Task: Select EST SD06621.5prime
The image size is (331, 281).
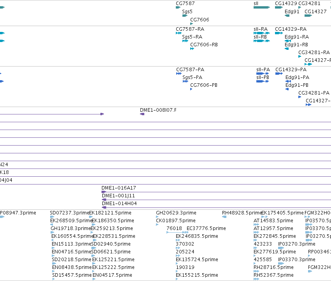Action: pyautogui.click(x=111, y=252)
